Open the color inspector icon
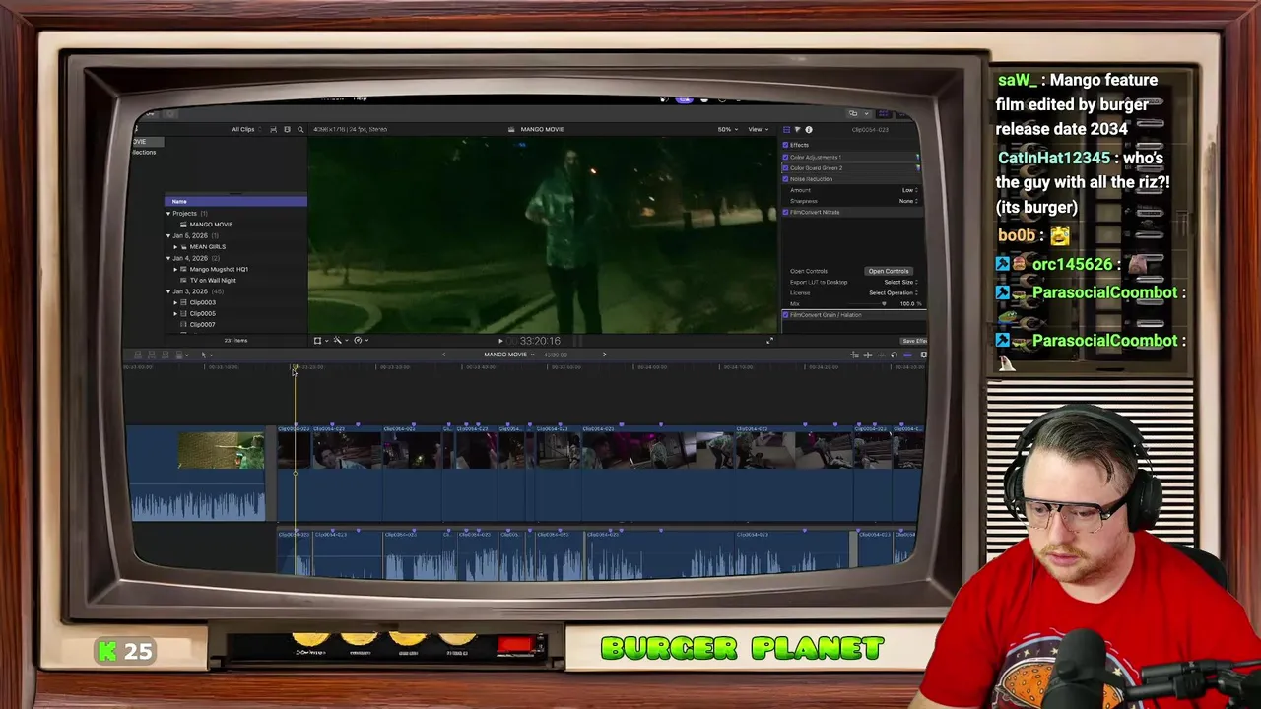The height and width of the screenshot is (709, 1261). 797,129
